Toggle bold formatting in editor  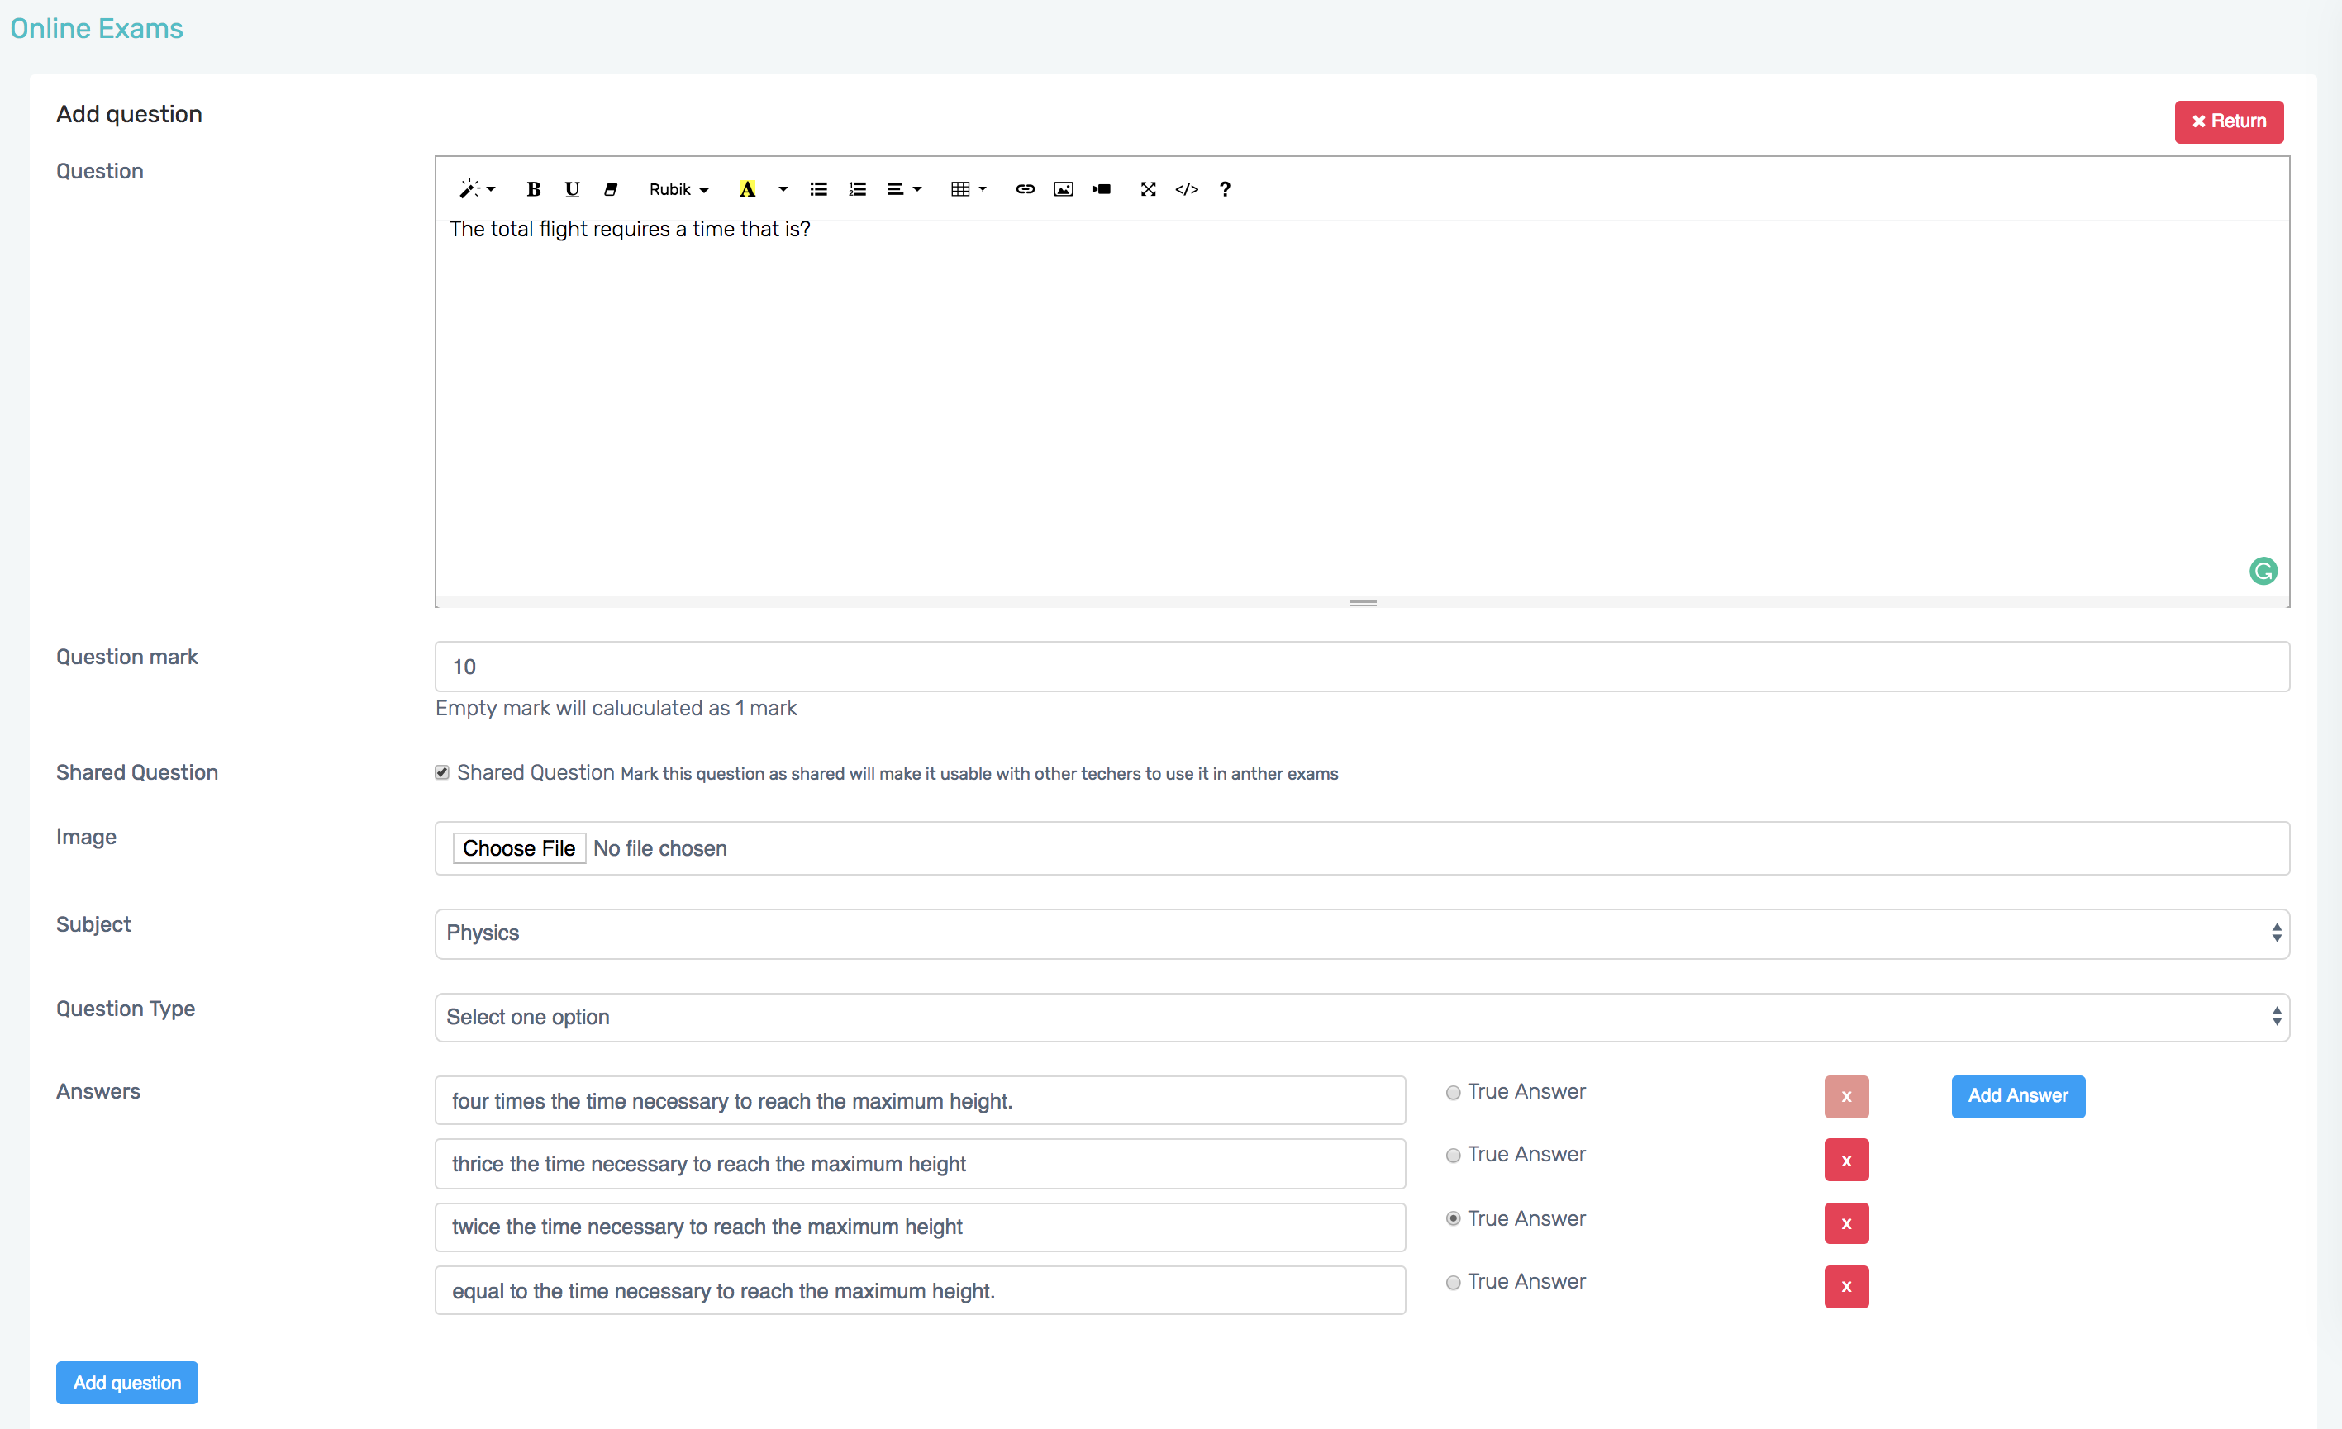pyautogui.click(x=533, y=189)
